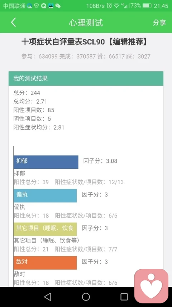Select the orange 敌对 bar
Image resolution: width=172 pixels, height=307 pixels.
click(45, 263)
